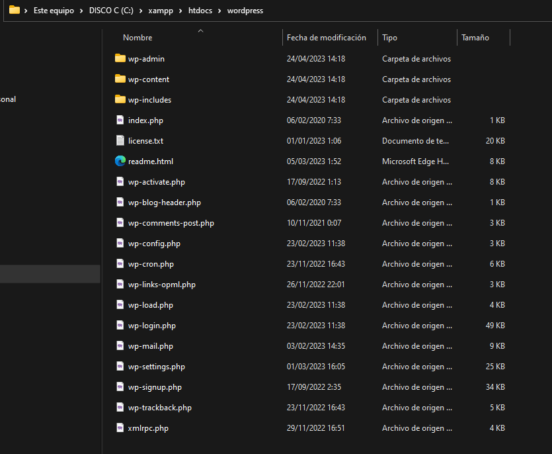The image size is (552, 454).
Task: Click the Tipo column header
Action: coord(390,38)
